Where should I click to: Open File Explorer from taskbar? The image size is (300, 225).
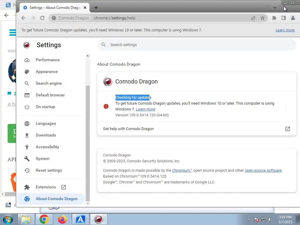[26, 219]
